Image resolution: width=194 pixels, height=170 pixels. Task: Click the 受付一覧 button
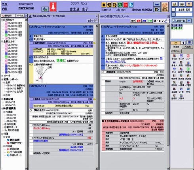[x=179, y=21]
